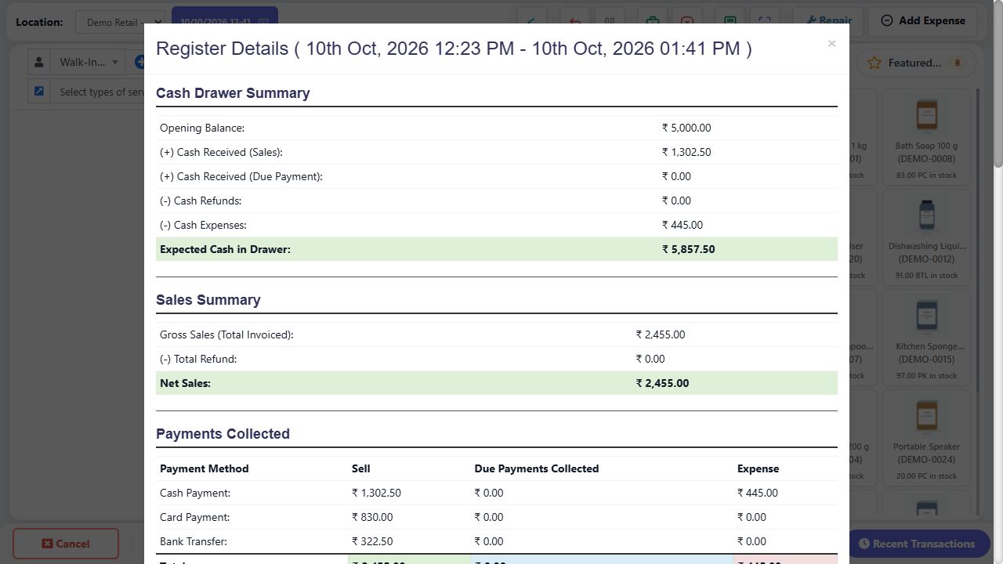Click the Add Expense button
Screen dimensions: 1003x564
pyautogui.click(x=923, y=21)
